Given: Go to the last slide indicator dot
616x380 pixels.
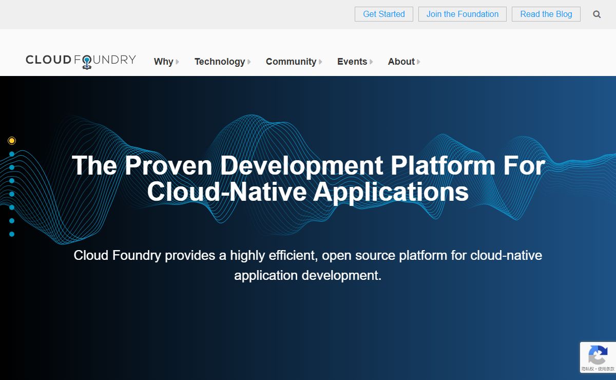Looking at the screenshot, I should point(12,234).
